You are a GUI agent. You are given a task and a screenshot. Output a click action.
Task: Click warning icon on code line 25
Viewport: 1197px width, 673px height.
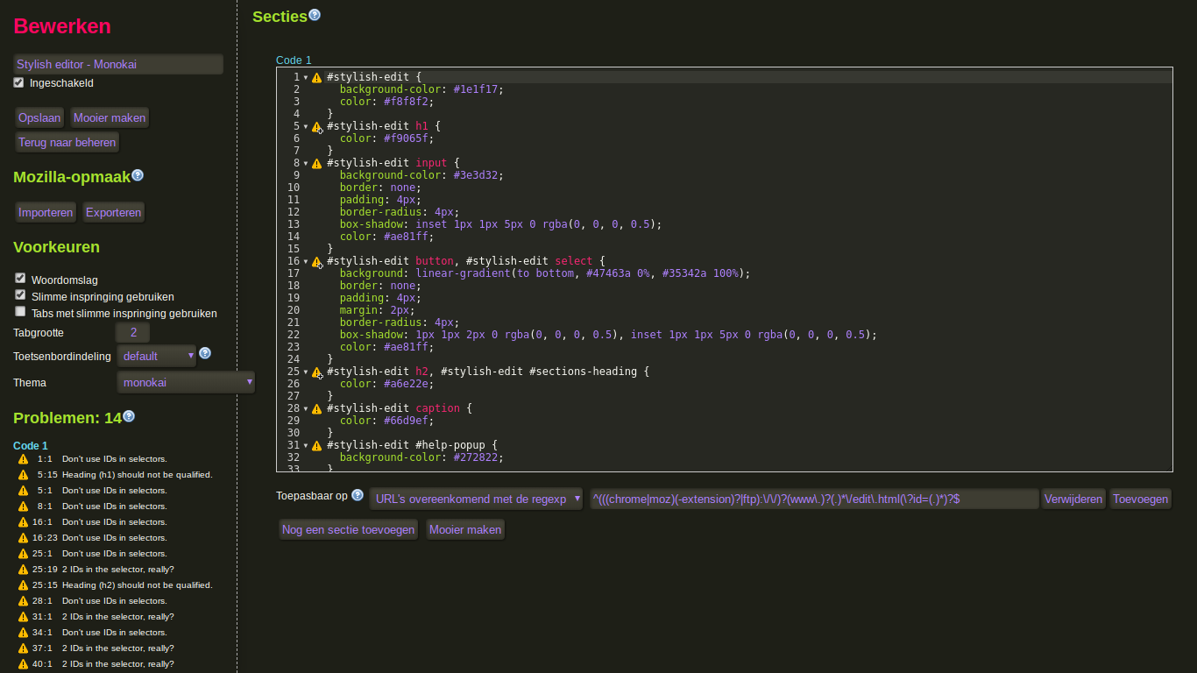pos(316,372)
